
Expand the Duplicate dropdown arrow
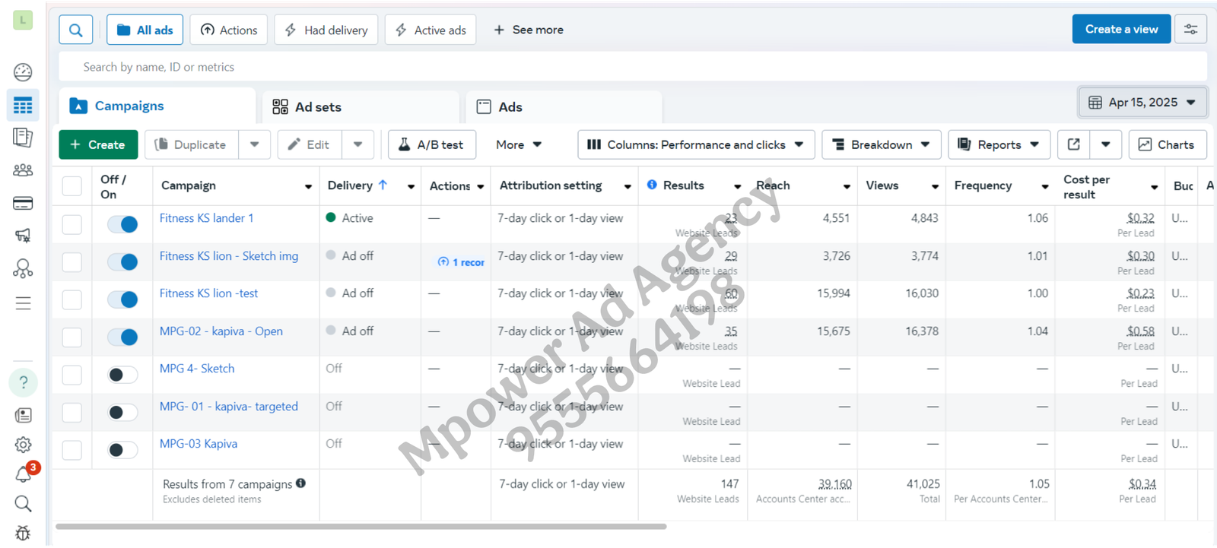[255, 144]
